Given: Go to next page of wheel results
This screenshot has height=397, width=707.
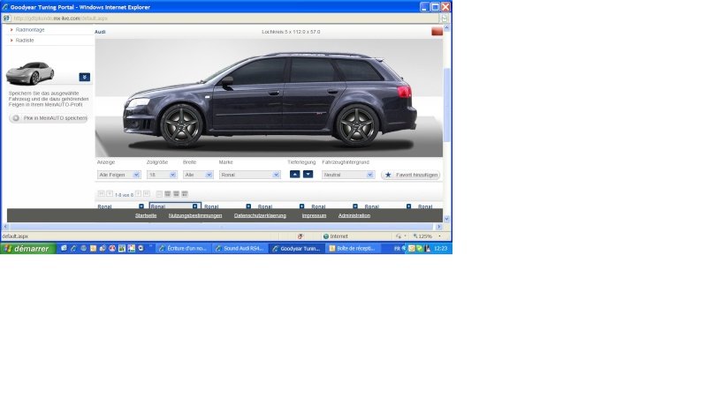Looking at the screenshot, I should [139, 193].
